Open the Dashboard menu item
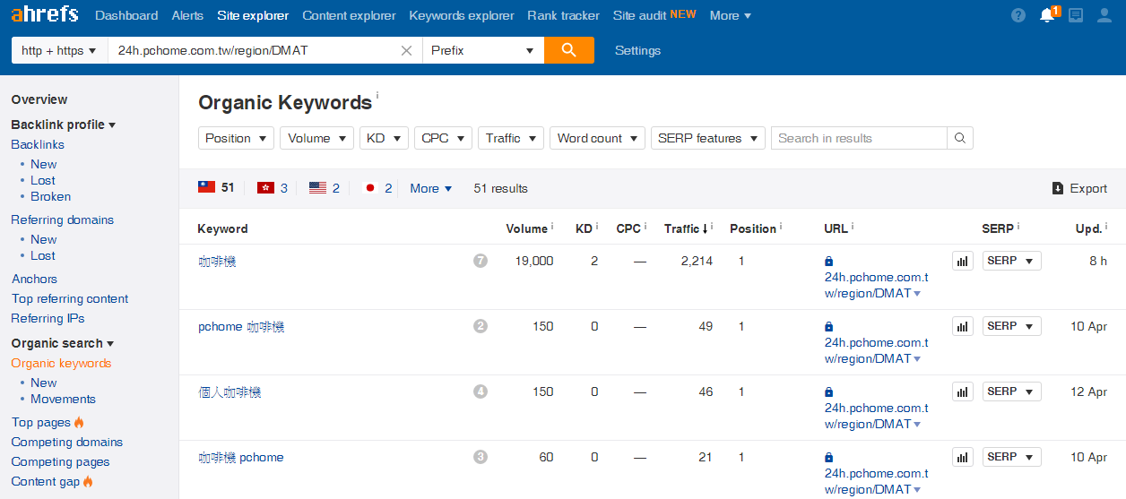 pos(126,15)
